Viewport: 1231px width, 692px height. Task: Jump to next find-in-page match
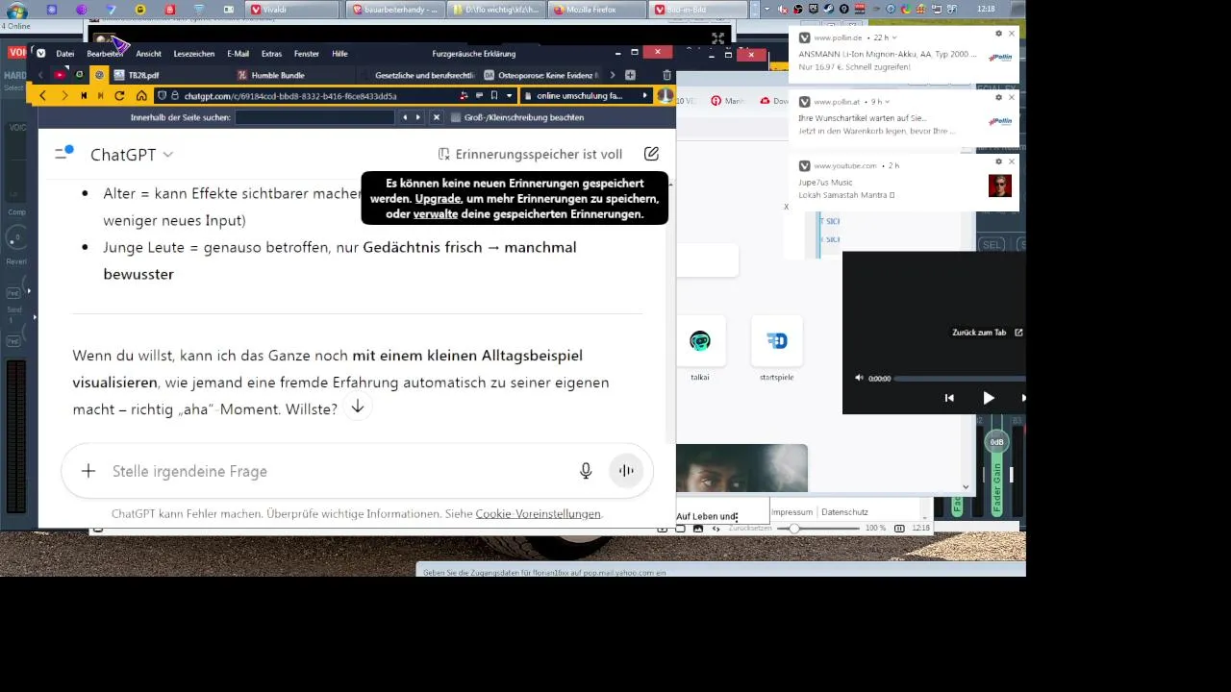418,117
